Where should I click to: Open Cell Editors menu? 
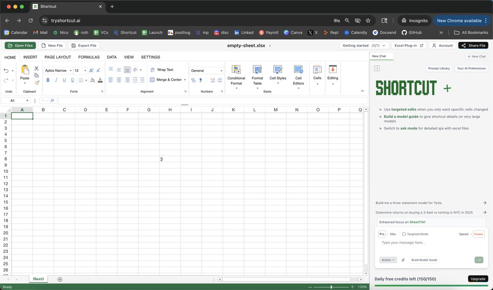(298, 76)
